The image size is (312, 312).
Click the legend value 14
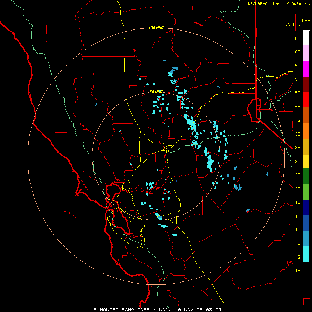click(x=298, y=216)
